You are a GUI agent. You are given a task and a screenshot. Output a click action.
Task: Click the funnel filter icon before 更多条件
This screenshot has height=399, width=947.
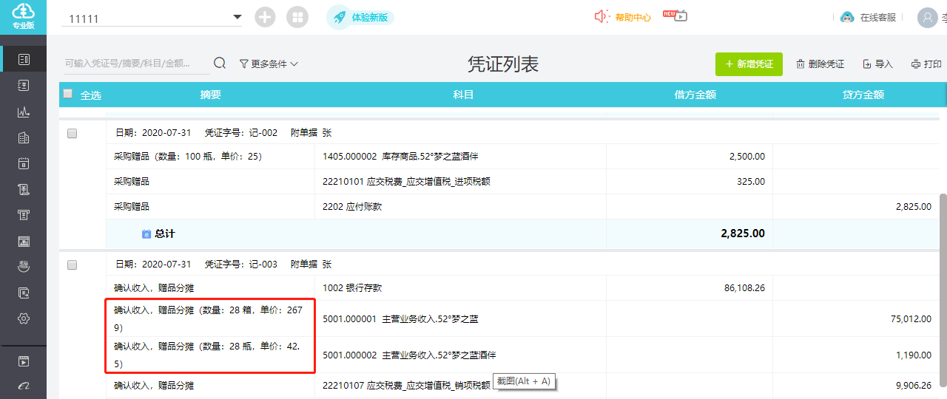point(243,64)
